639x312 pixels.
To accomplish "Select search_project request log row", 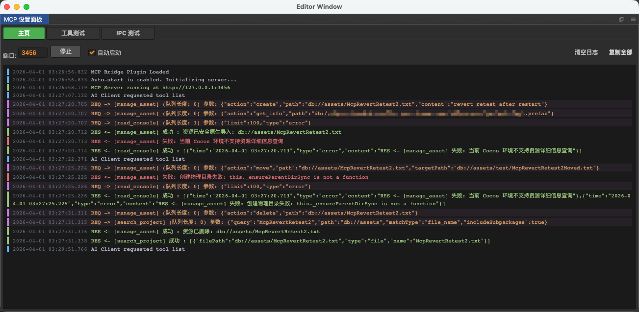I will [319, 222].
